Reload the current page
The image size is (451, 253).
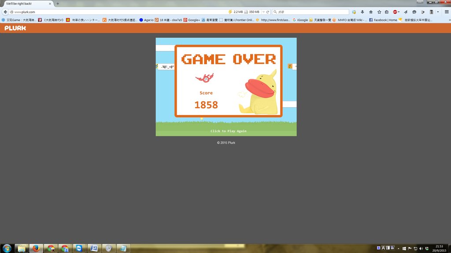[x=267, y=12]
